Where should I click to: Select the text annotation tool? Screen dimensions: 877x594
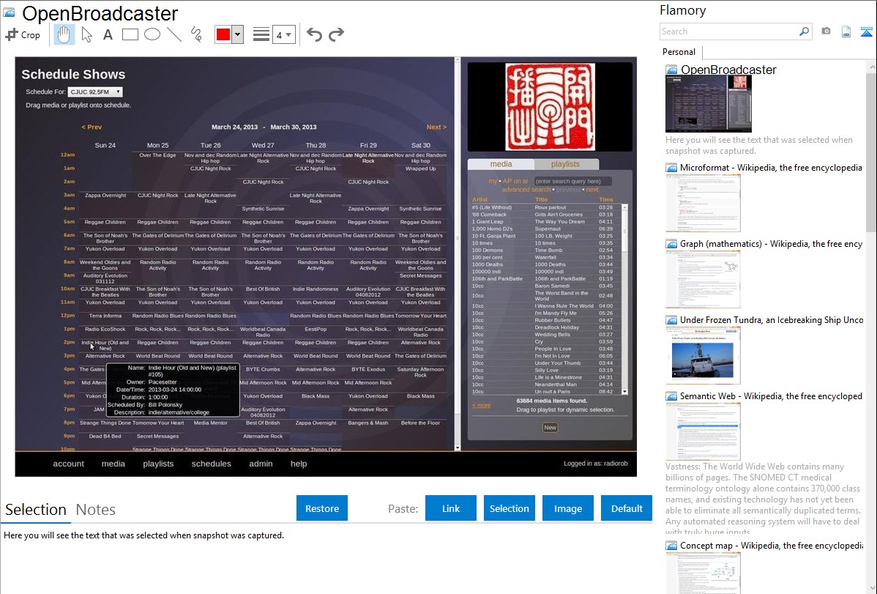click(x=108, y=34)
